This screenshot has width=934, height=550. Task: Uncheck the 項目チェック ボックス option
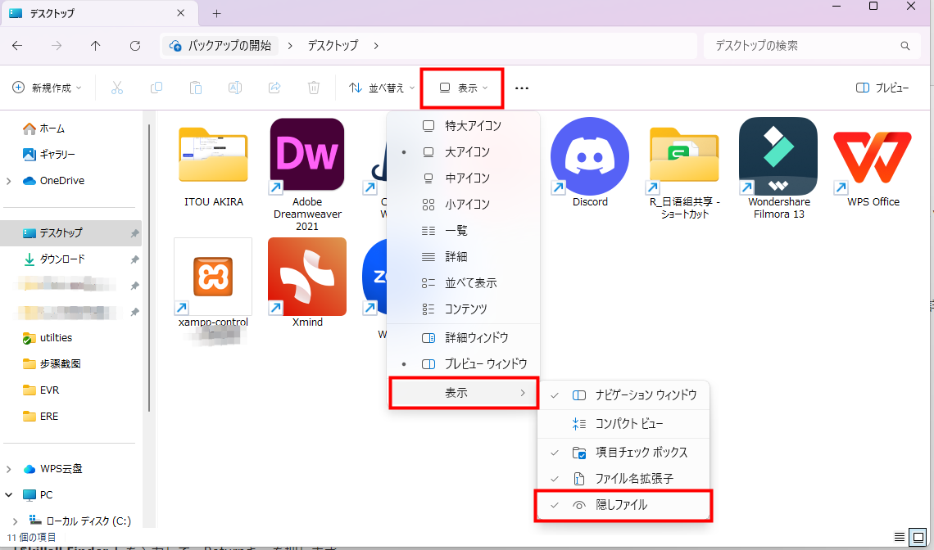pos(635,452)
